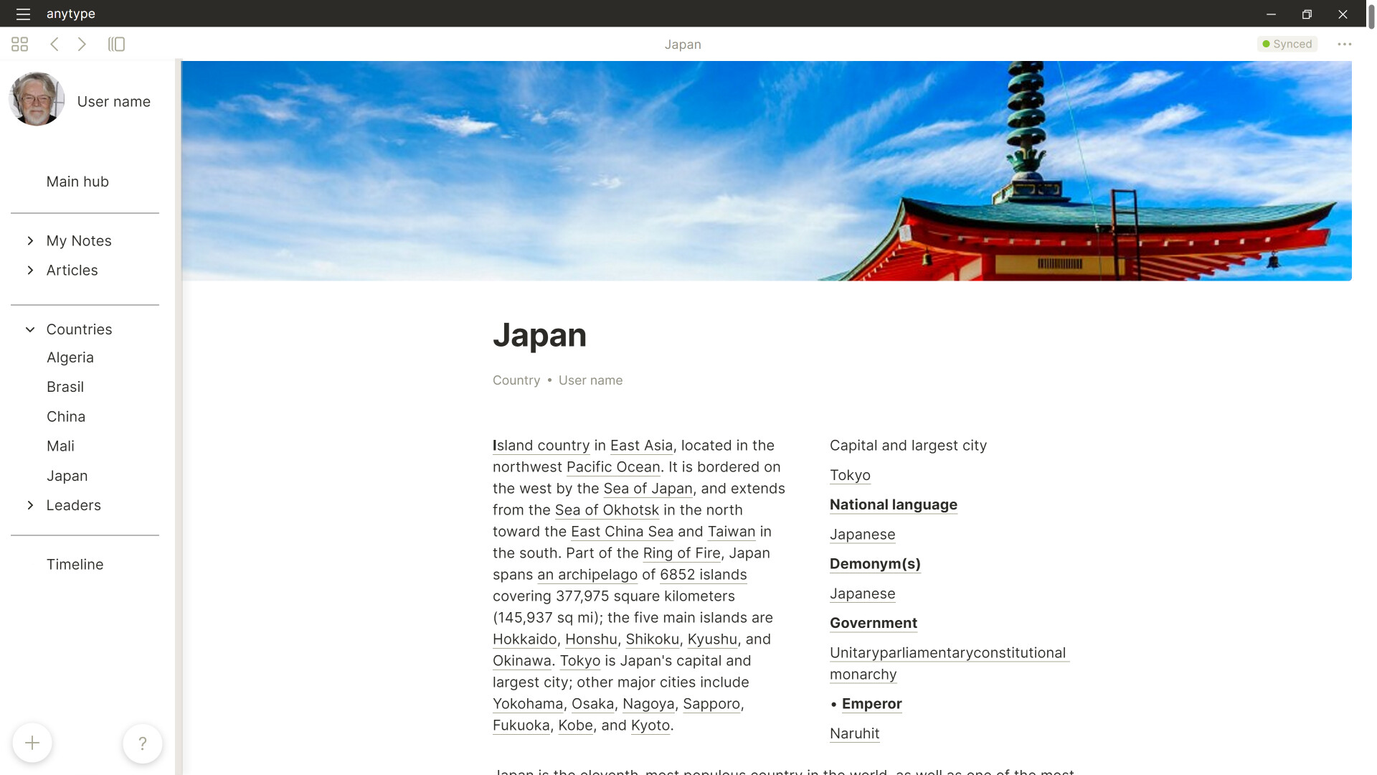
Task: Open the Algeria country page
Action: [70, 357]
